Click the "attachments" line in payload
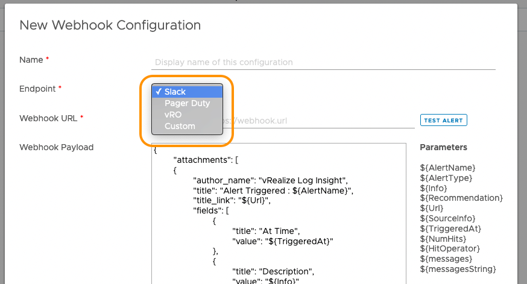This screenshot has width=527, height=284. click(206, 160)
